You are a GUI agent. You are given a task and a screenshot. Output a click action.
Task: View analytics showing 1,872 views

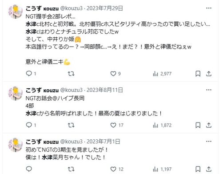(162, 125)
